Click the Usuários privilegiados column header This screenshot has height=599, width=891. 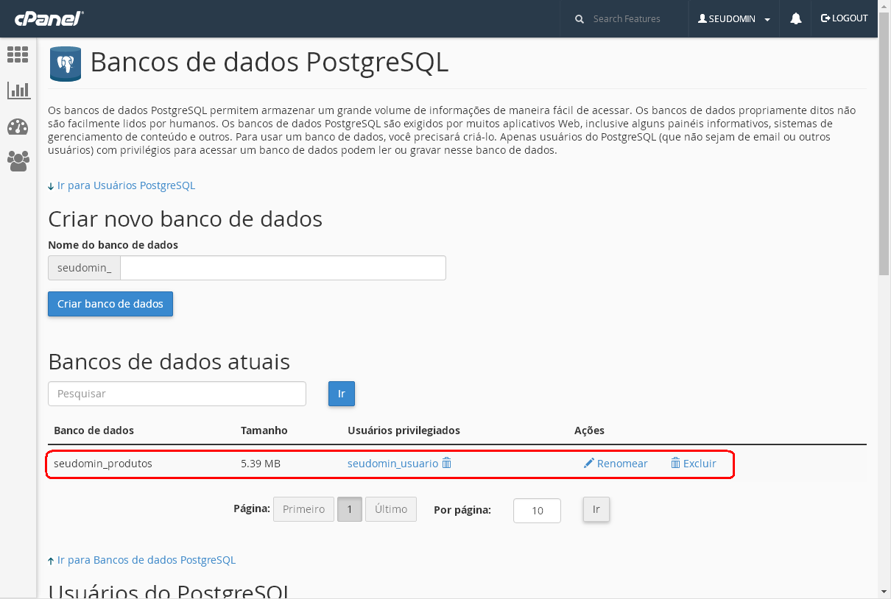404,430
